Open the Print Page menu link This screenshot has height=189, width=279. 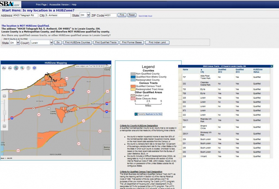tap(41, 5)
